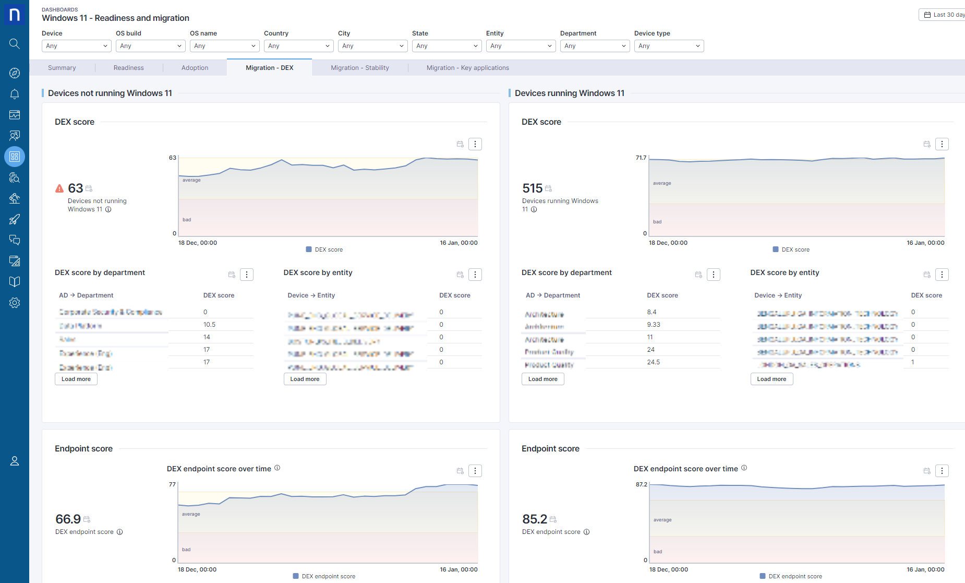Load more departments in right DEX table

(543, 379)
